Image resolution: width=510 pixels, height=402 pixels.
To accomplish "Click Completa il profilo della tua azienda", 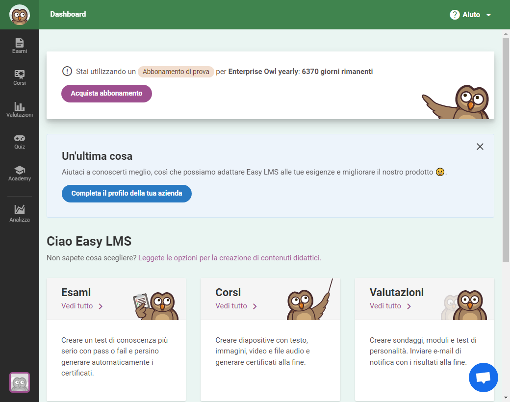I will (127, 194).
